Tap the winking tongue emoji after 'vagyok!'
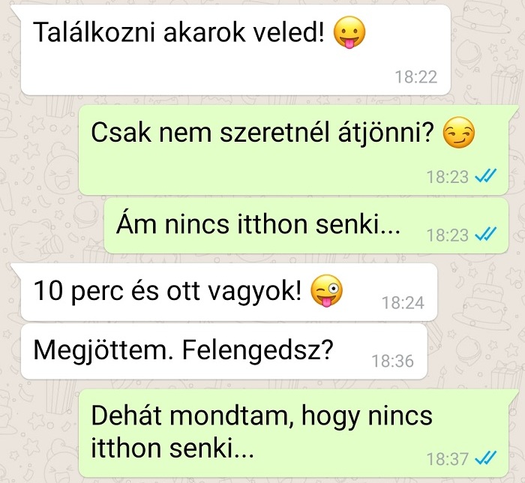This screenshot has height=483, width=525. click(326, 290)
